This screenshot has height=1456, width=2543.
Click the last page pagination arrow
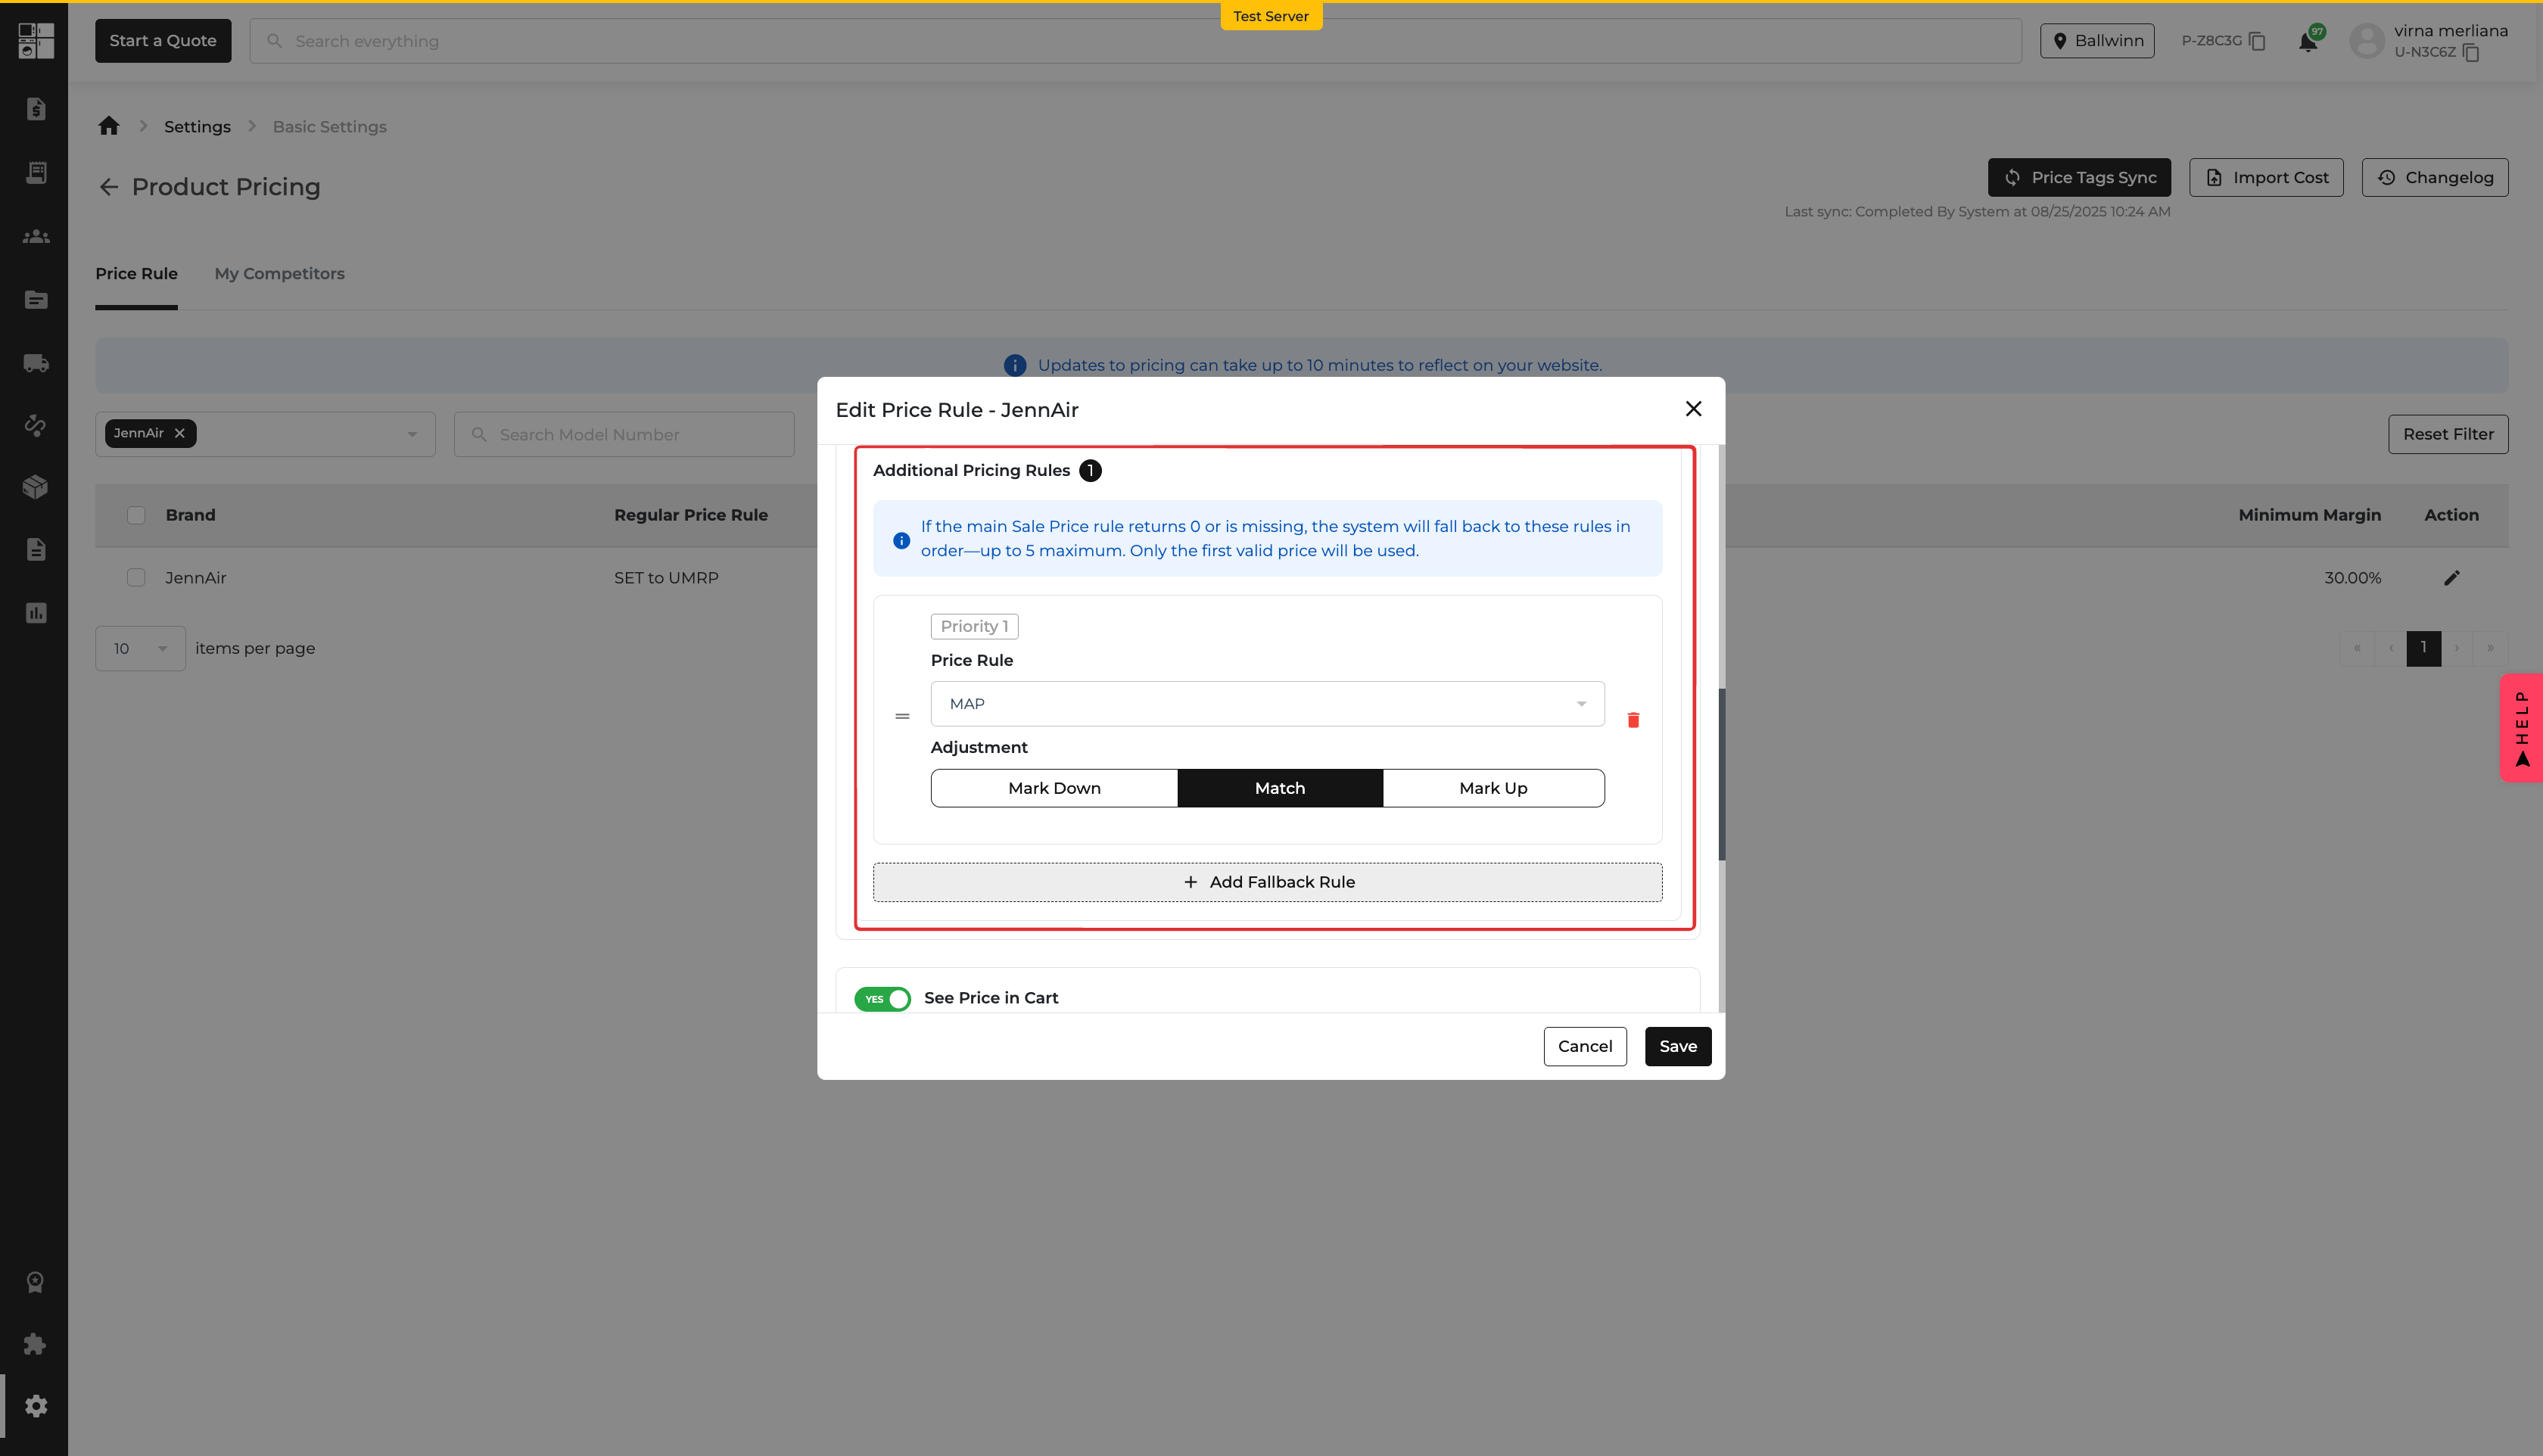pyautogui.click(x=2490, y=648)
